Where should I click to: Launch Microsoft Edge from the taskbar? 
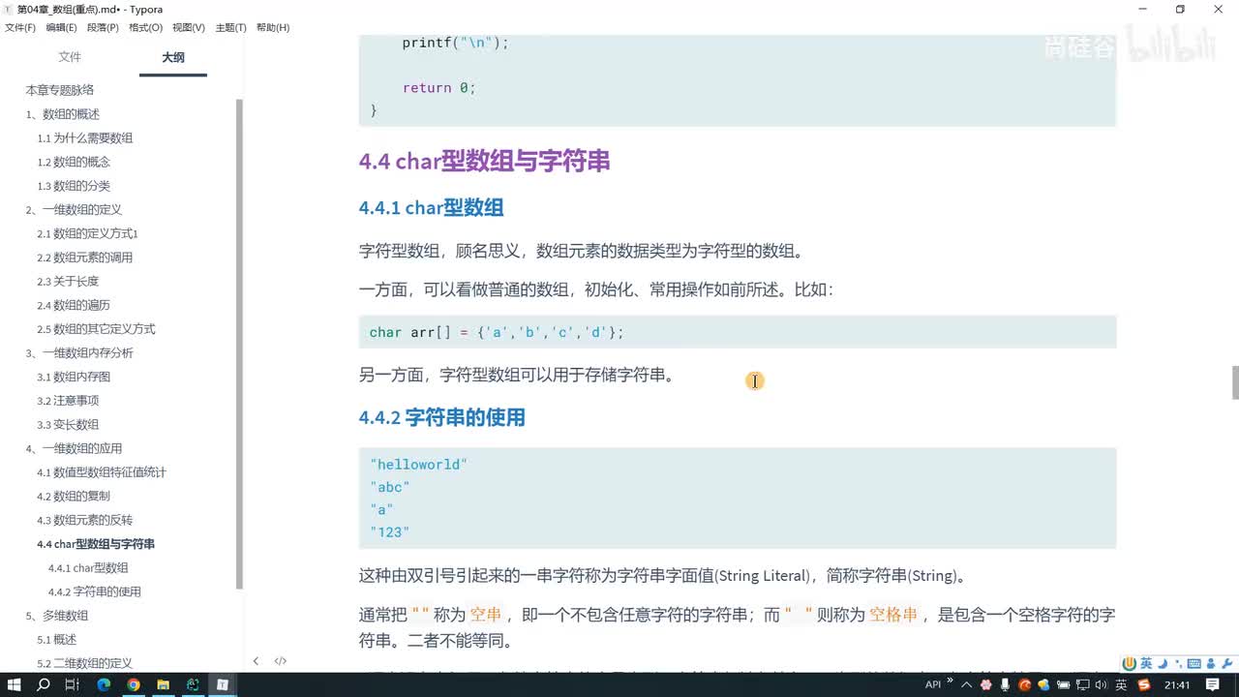(104, 684)
